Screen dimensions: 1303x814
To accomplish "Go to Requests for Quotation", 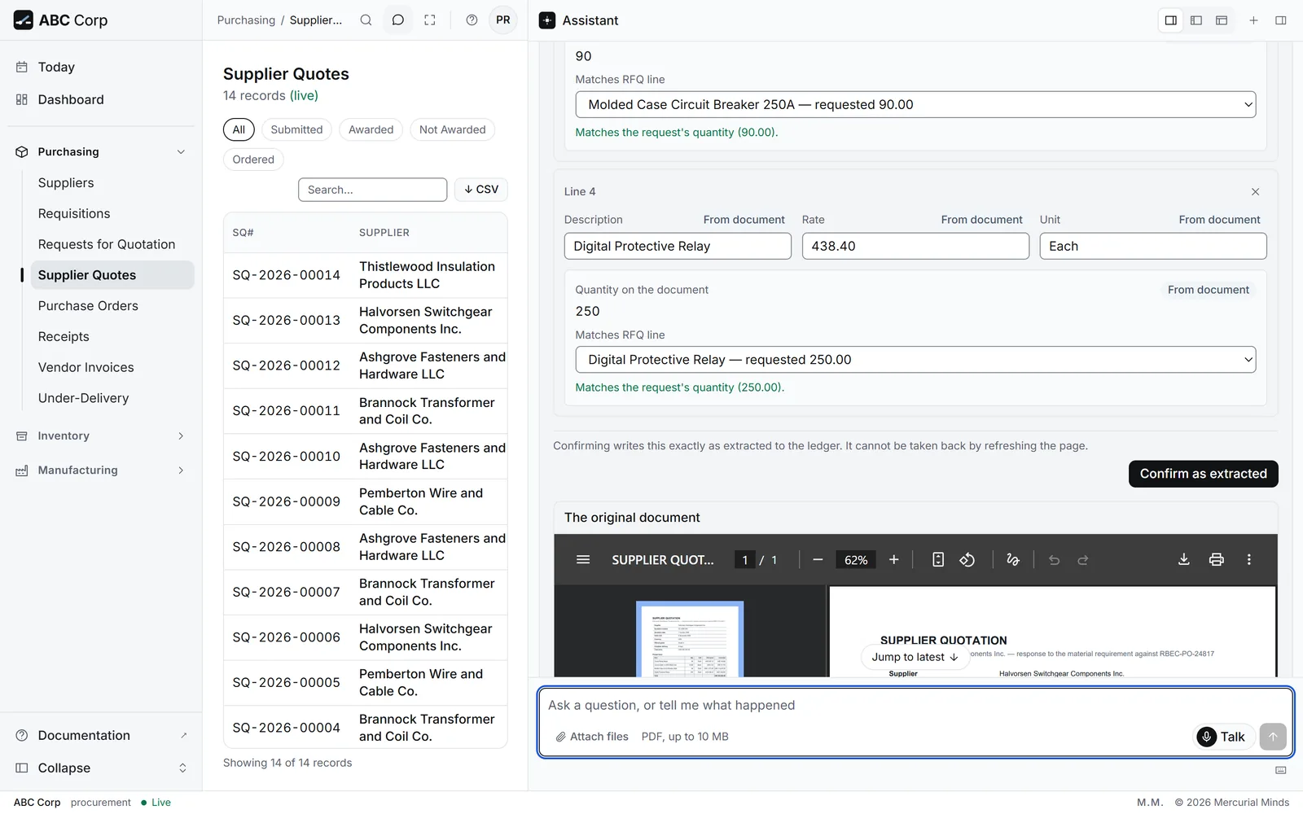I will point(107,244).
